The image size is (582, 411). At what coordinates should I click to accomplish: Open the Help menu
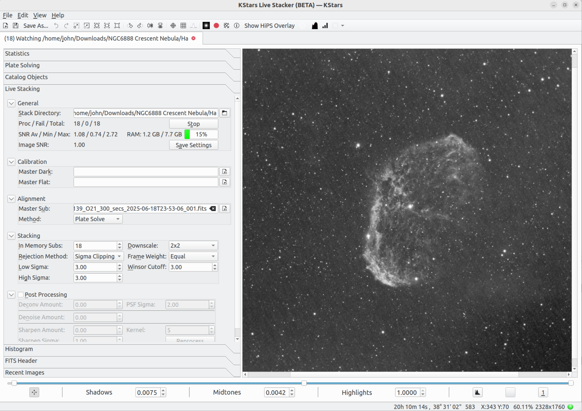point(58,15)
